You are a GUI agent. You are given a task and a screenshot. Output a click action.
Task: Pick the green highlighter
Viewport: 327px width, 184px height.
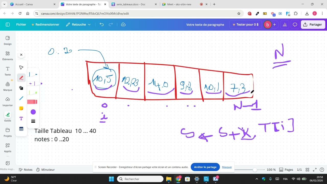click(33, 93)
